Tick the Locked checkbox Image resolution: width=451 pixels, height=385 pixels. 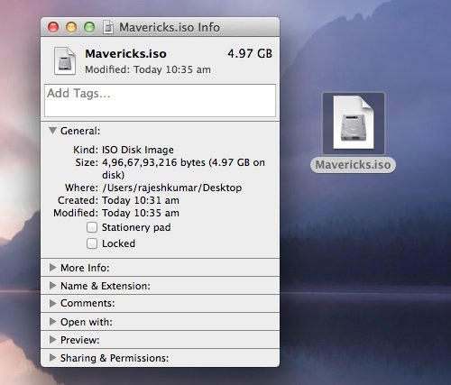click(92, 243)
